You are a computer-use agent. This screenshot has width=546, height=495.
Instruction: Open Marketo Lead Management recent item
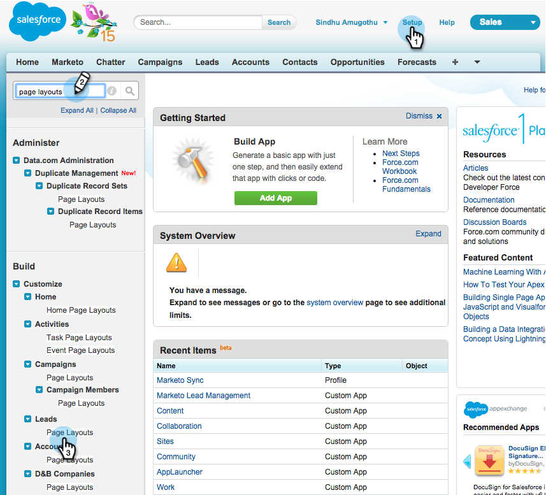[203, 396]
